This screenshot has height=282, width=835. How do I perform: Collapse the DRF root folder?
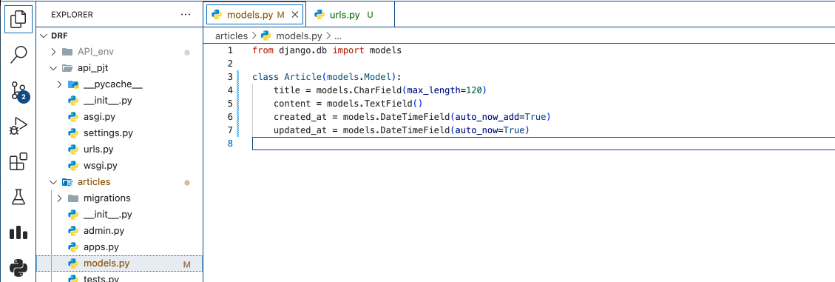[44, 36]
